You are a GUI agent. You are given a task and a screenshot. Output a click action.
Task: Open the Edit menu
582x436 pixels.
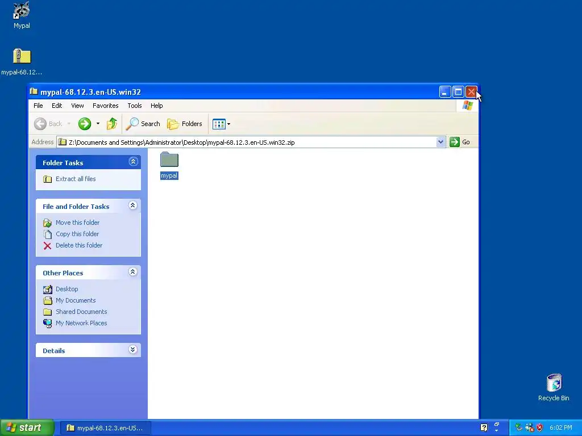(57, 106)
